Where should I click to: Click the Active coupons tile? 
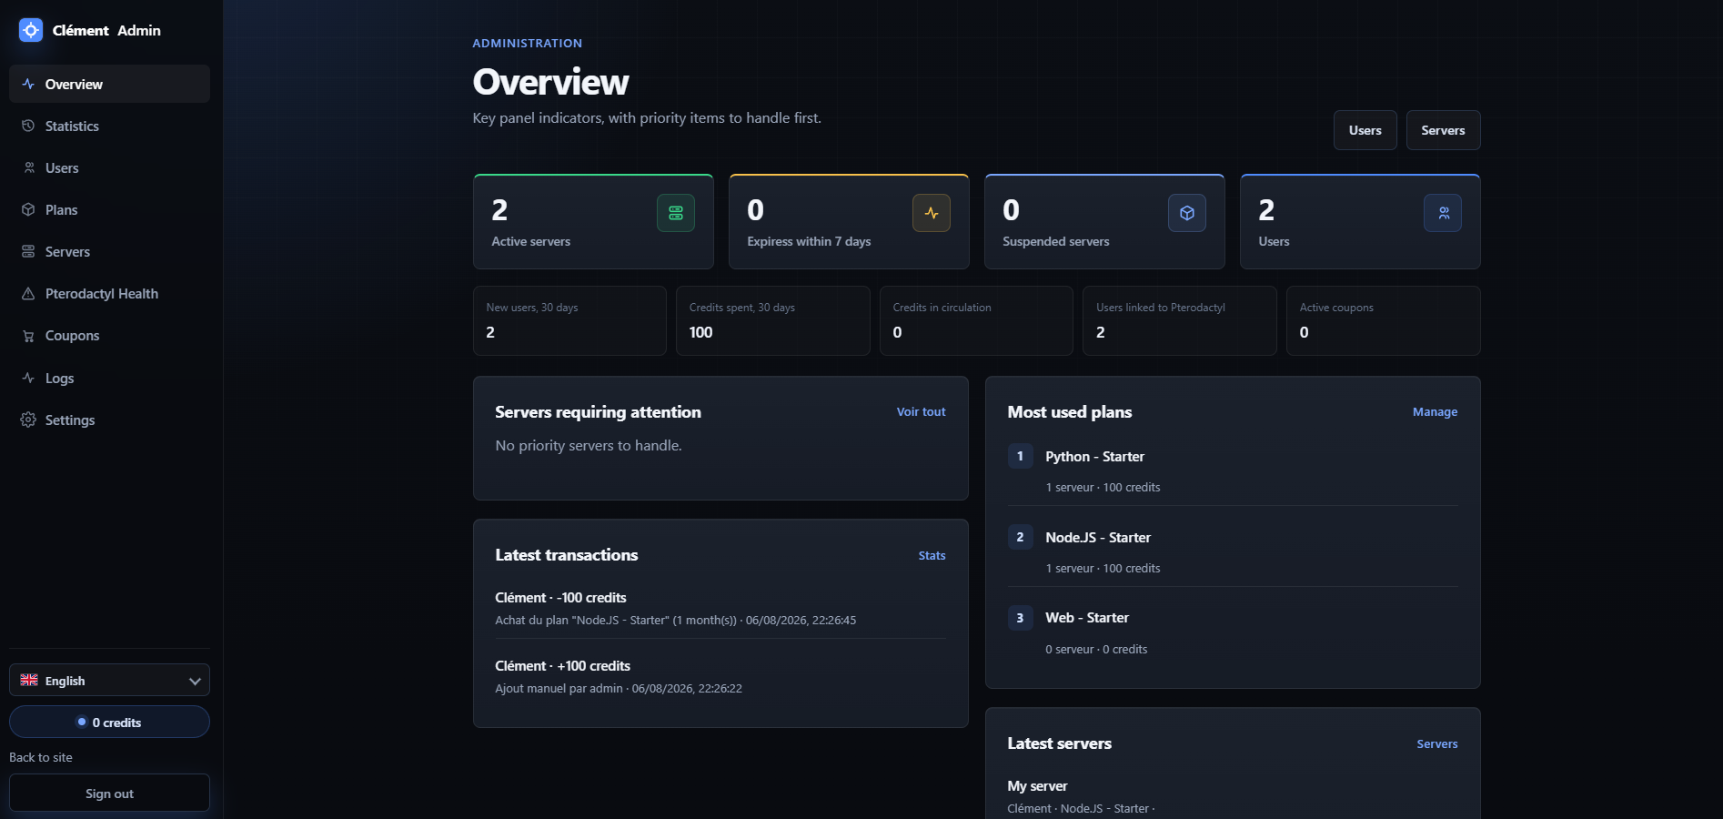tap(1383, 320)
